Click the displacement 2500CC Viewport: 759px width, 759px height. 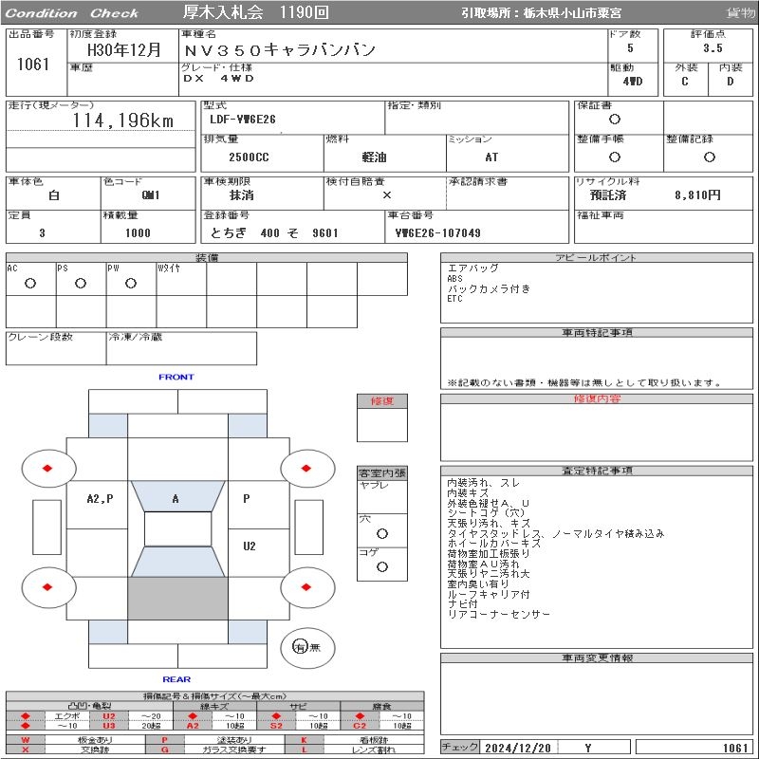(249, 157)
